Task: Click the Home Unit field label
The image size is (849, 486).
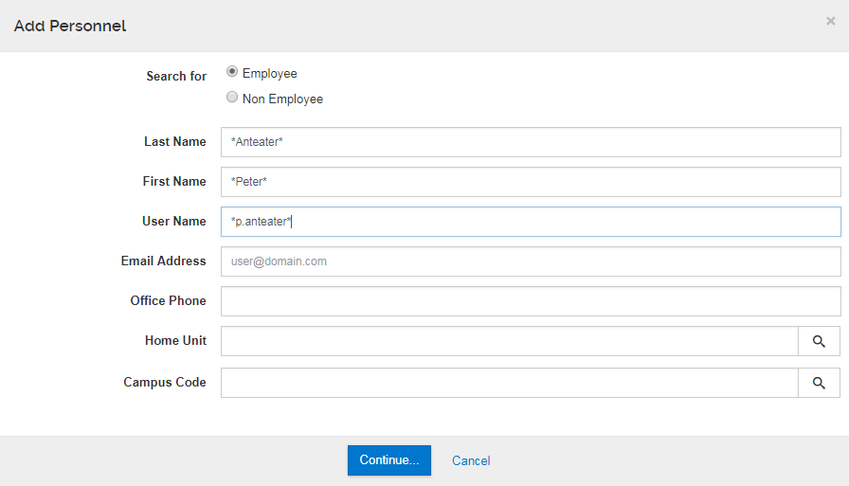Action: [x=175, y=340]
